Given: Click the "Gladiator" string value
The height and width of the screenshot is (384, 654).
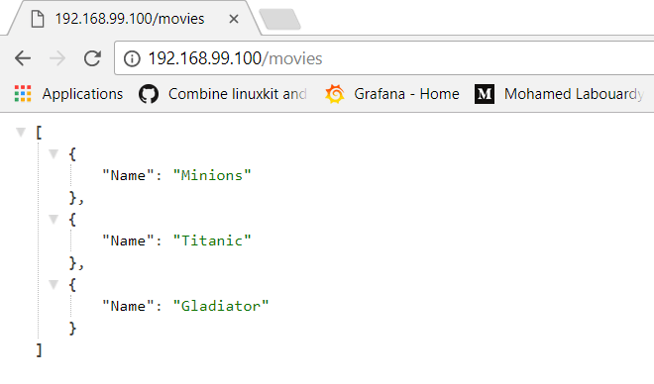Looking at the screenshot, I should (x=221, y=306).
